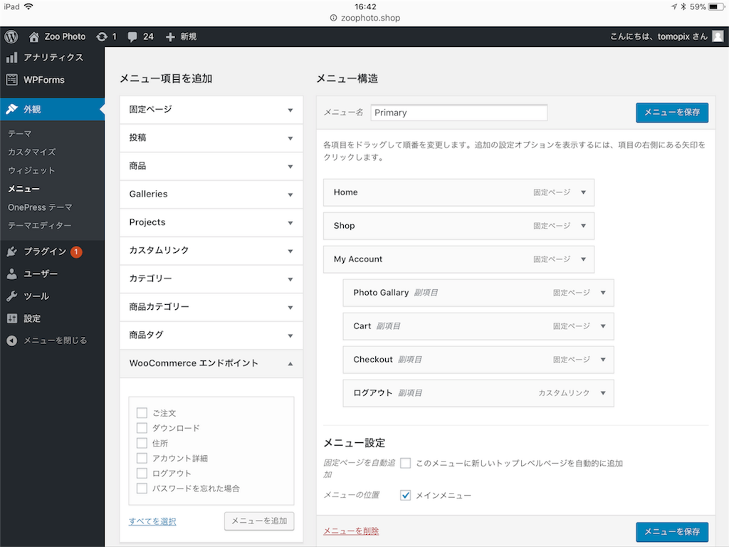The height and width of the screenshot is (547, 729).
Task: Click the site info icon beside zoophoto.shop
Action: pyautogui.click(x=333, y=18)
